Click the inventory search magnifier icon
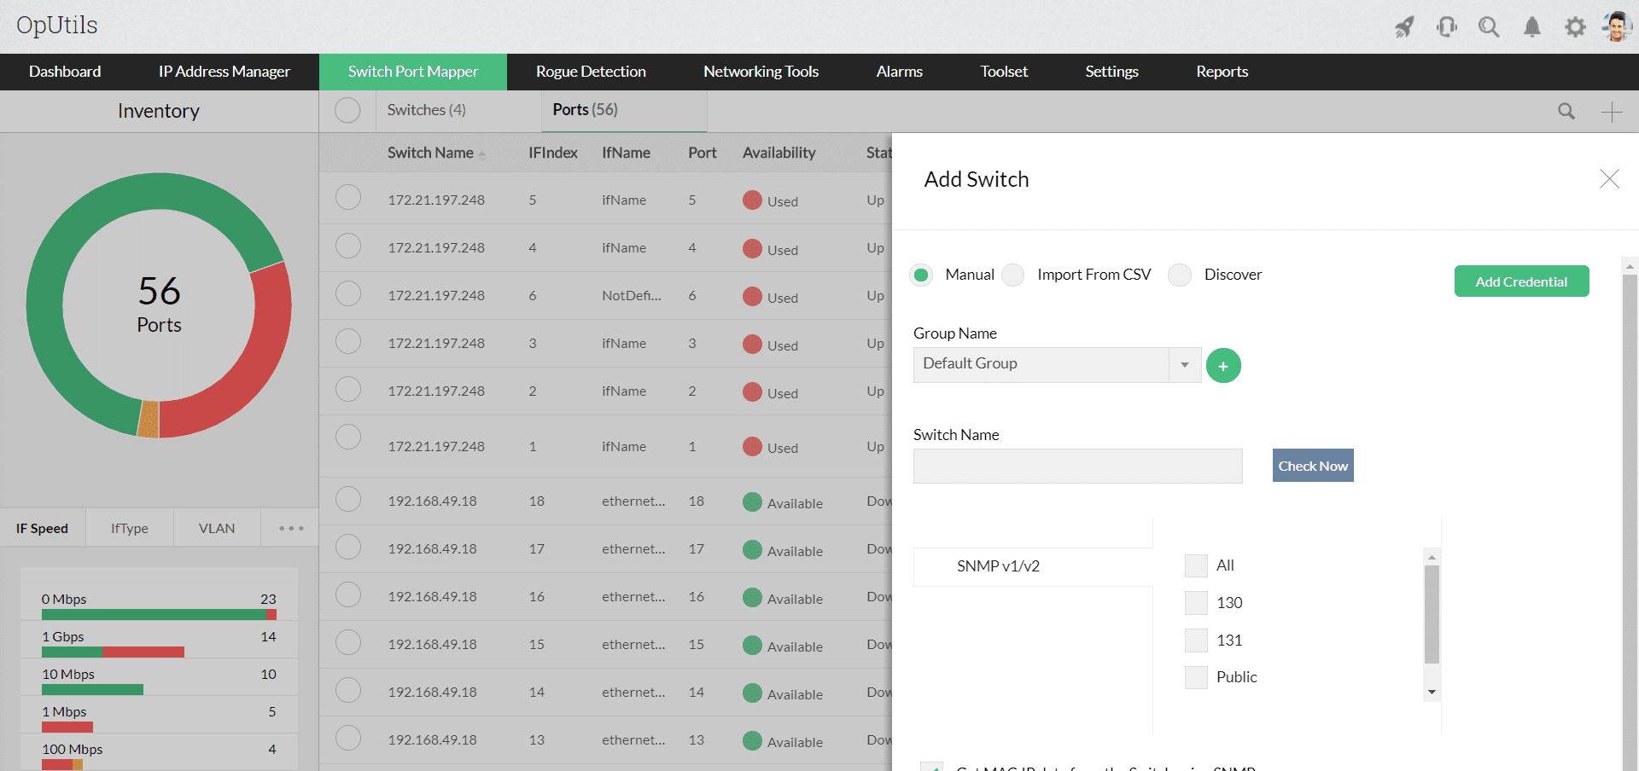The height and width of the screenshot is (771, 1639). click(x=1566, y=112)
